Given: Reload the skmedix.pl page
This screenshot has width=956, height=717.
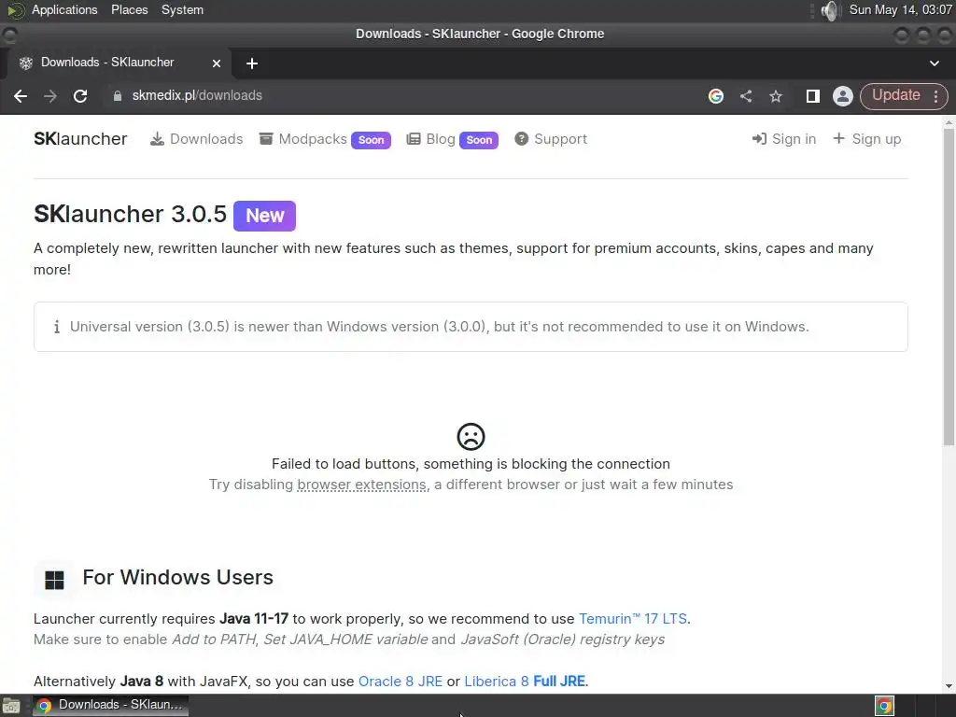Looking at the screenshot, I should click(x=80, y=96).
